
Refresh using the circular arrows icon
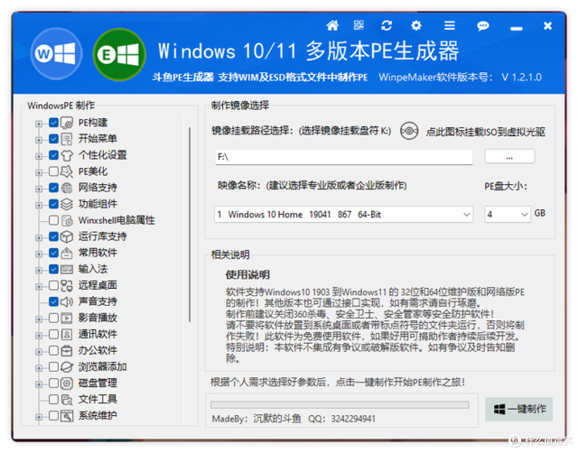[386, 25]
